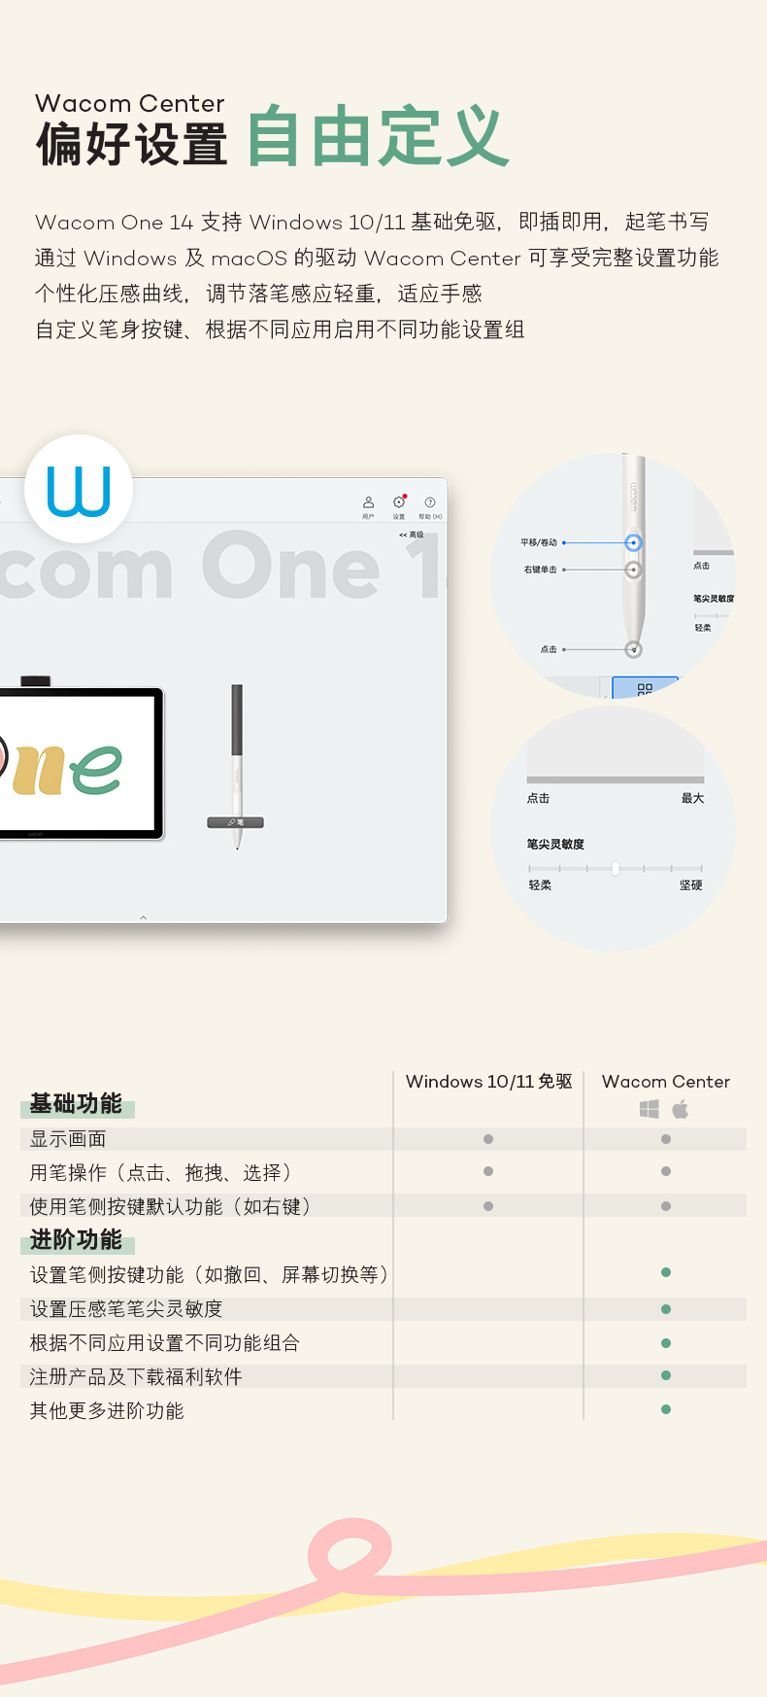Click the lower pen side button ring
Viewport: 767px width, 1697px height.
pos(633,570)
